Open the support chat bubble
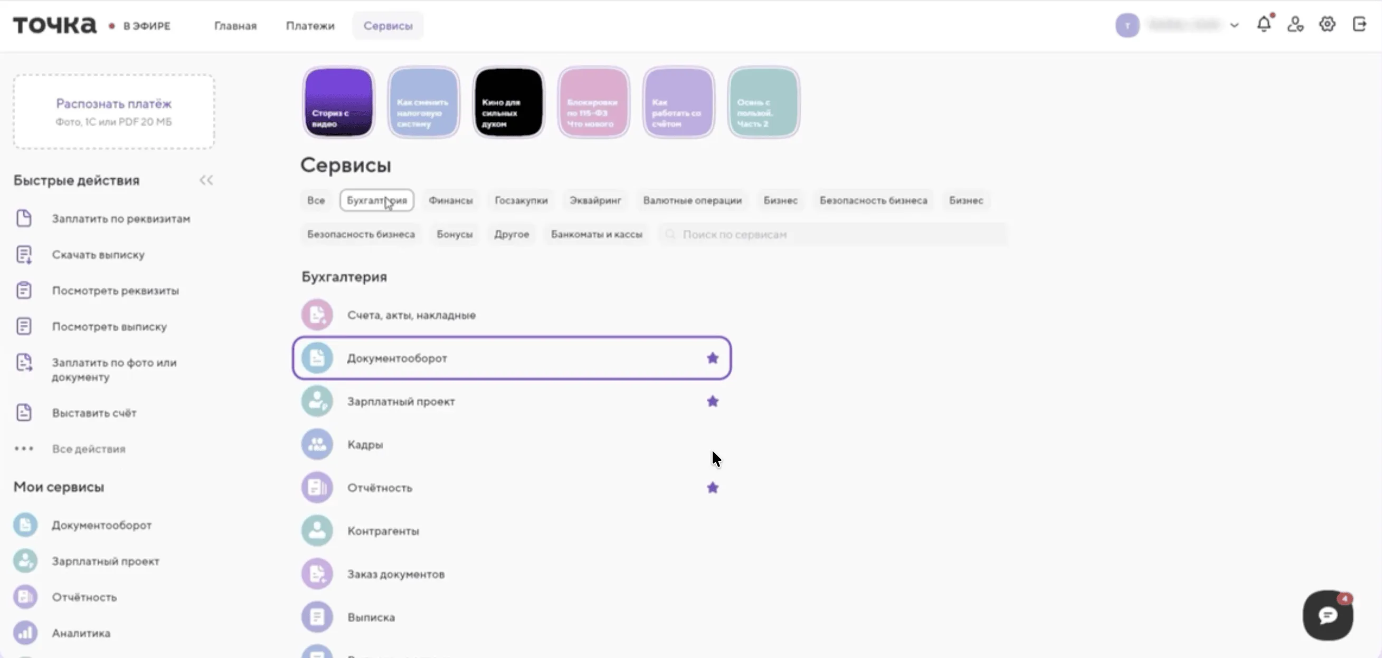 click(1327, 615)
